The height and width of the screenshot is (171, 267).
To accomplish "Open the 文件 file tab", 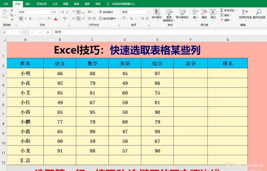I will pyautogui.click(x=6, y=4).
